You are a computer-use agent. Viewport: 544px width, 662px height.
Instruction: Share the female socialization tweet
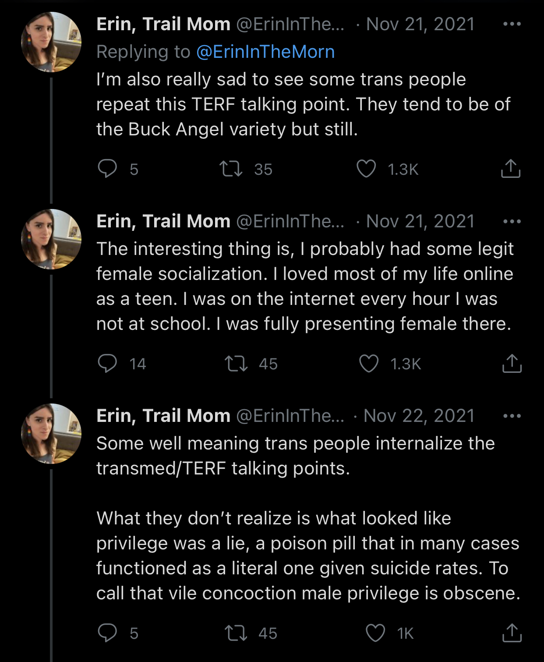[x=512, y=364]
